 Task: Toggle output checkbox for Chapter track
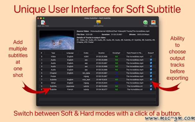coord(151,73)
